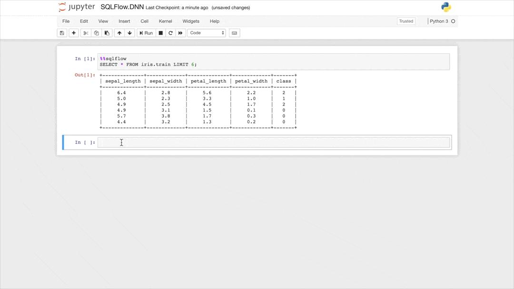Click the Python logo in the header
The height and width of the screenshot is (289, 514).
(446, 7)
